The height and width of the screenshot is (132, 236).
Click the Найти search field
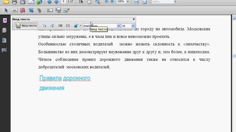[x=163, y=1]
